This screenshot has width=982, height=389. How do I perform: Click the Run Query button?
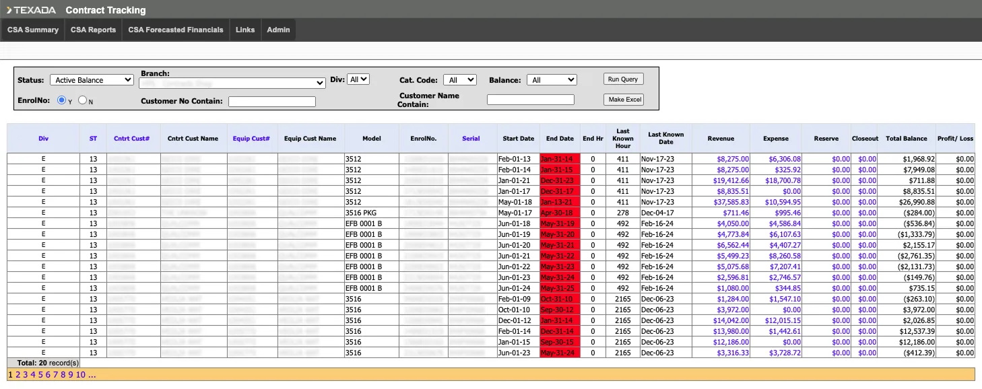(623, 79)
